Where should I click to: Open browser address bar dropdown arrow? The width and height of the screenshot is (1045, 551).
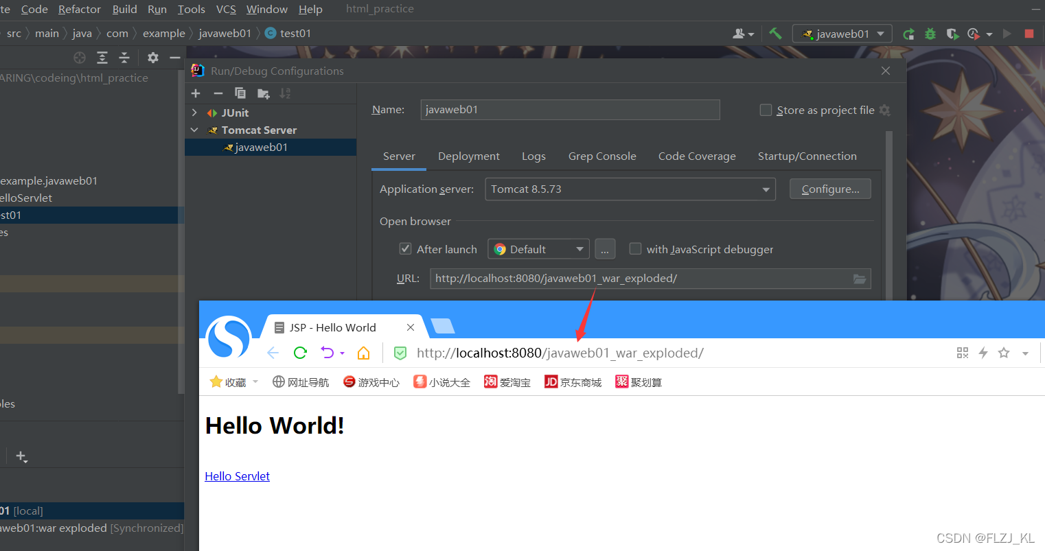(x=1025, y=353)
